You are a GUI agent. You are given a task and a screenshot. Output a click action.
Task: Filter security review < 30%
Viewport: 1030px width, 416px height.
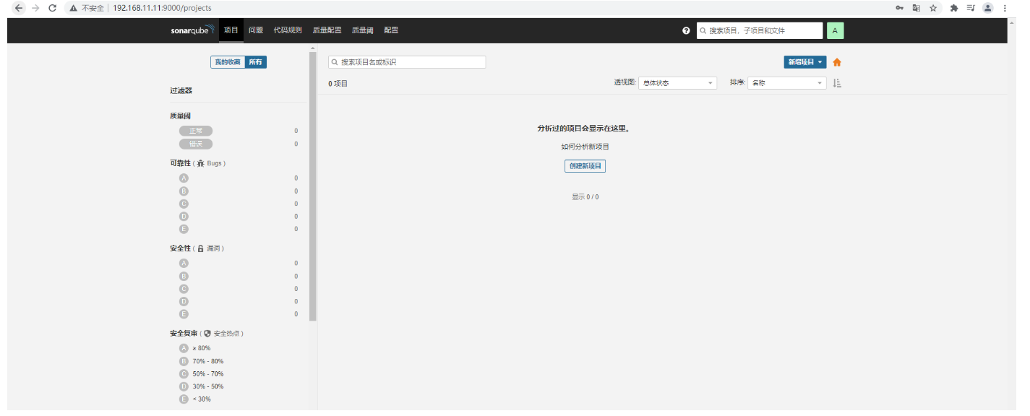[195, 399]
